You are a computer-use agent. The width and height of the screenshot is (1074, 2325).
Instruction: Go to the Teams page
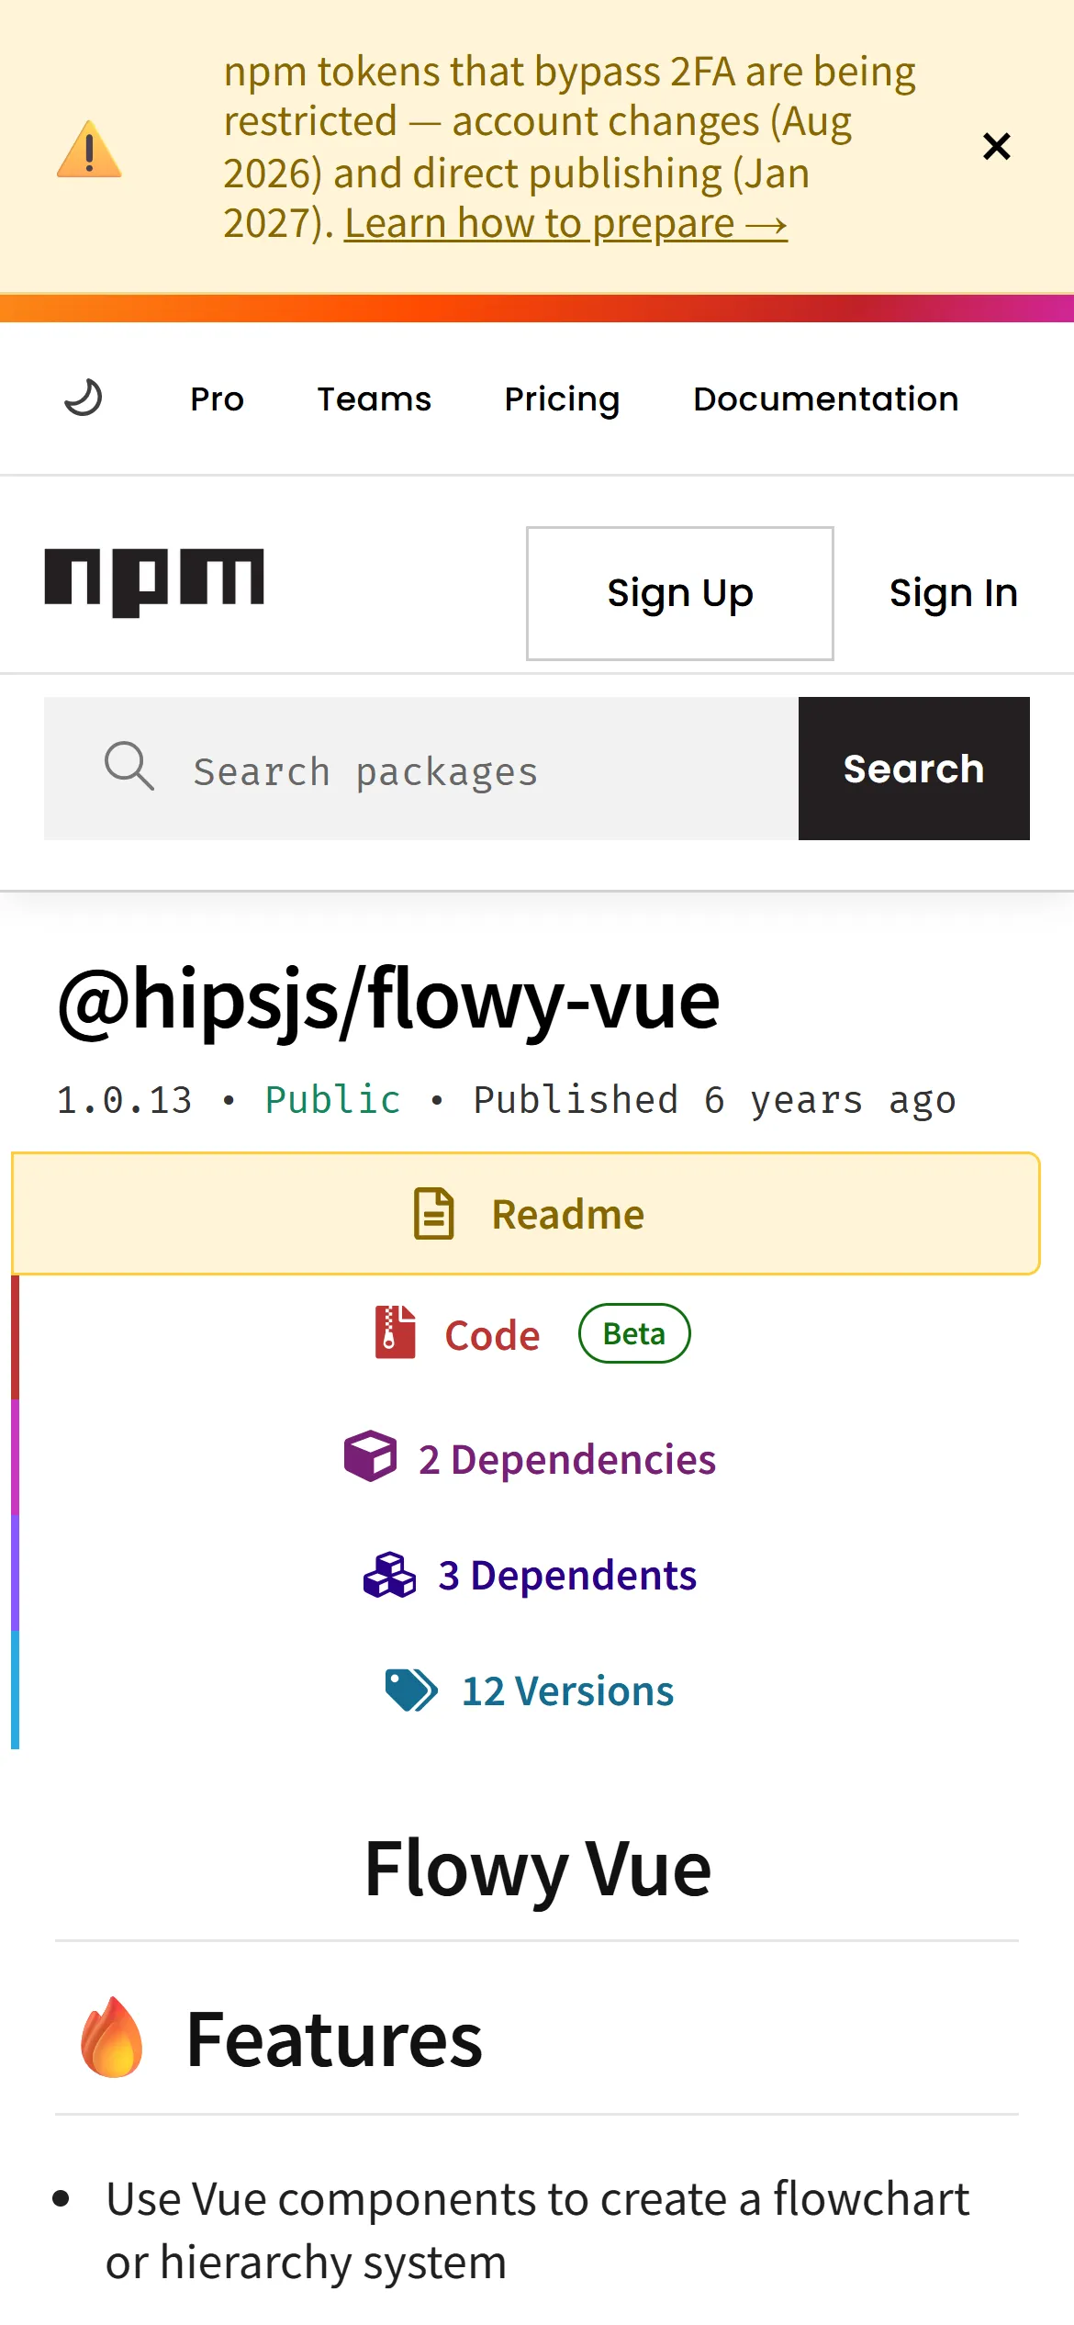tap(374, 399)
